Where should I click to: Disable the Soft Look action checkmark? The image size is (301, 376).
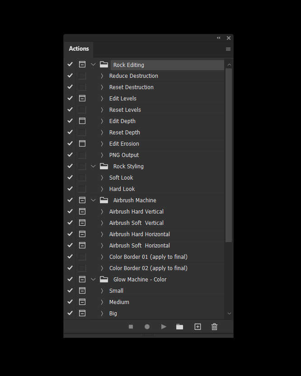[70, 177]
